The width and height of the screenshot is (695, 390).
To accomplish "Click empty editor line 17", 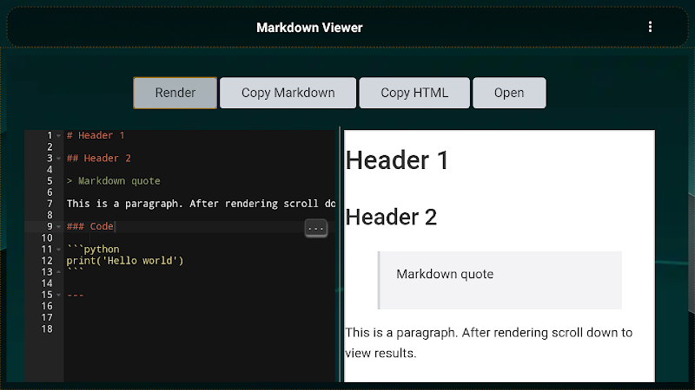I will click(200, 317).
